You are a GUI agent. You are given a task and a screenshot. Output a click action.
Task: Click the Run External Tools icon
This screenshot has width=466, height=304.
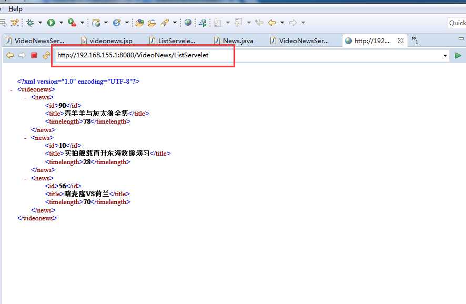(72, 23)
